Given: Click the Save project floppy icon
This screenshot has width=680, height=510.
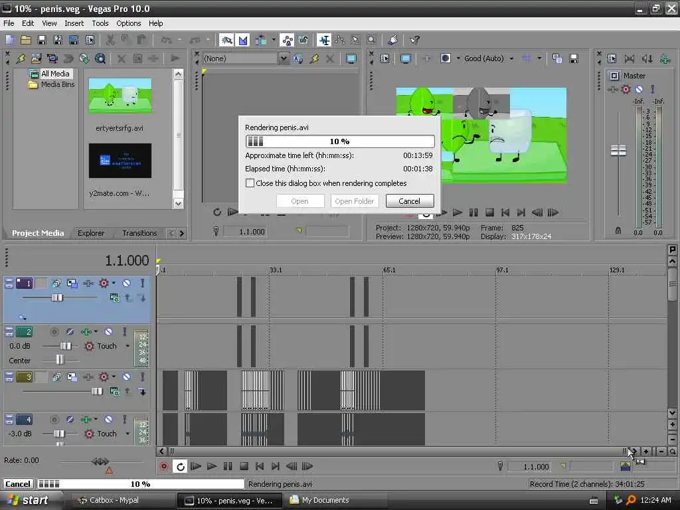Looking at the screenshot, I should (42, 41).
